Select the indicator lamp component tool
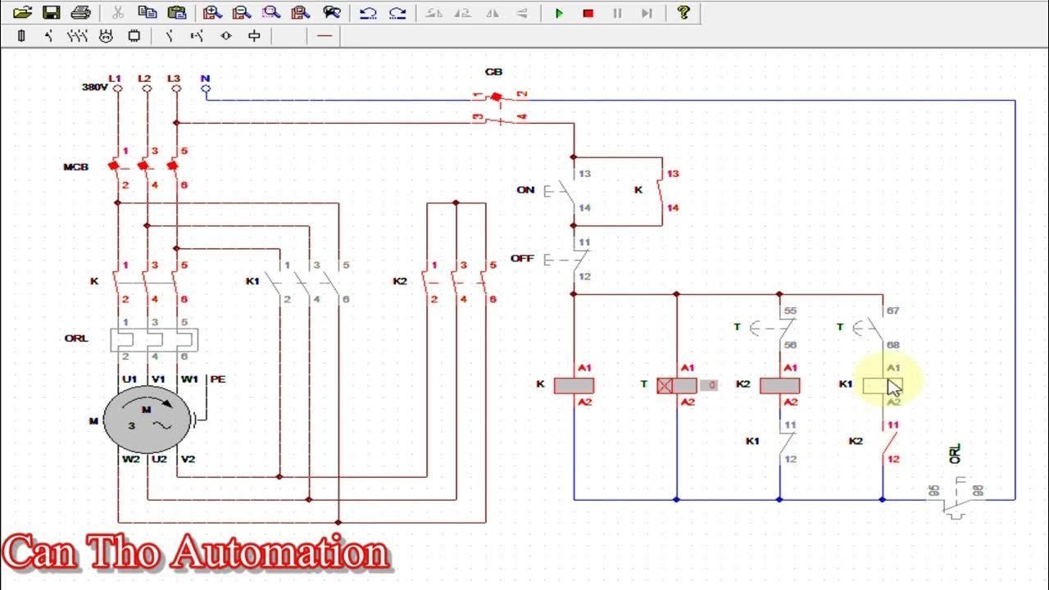Image resolution: width=1049 pixels, height=590 pixels. tap(226, 36)
